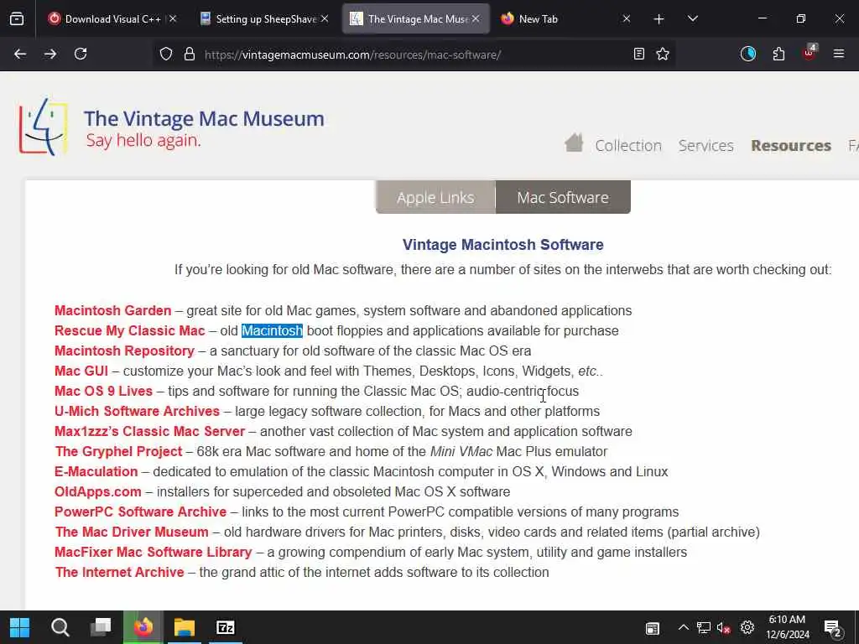
Task: Open 7-Zip from the taskbar
Action: [225, 627]
